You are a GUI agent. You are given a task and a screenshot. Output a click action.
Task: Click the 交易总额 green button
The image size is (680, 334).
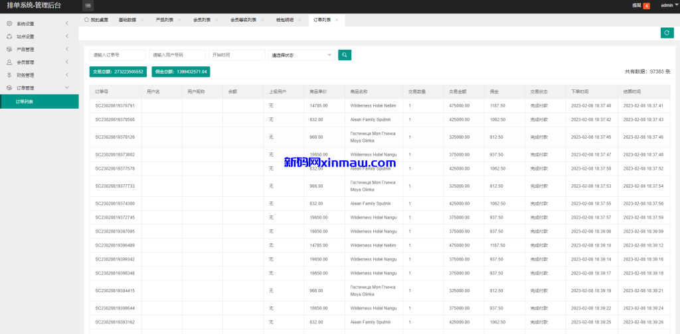[x=118, y=72]
